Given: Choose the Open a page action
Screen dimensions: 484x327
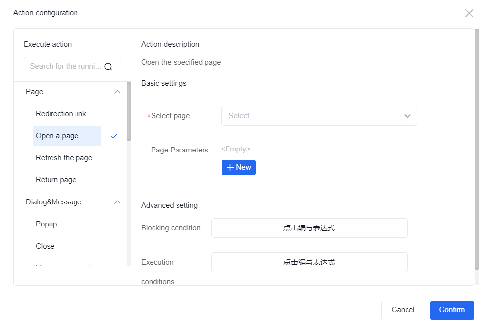Looking at the screenshot, I should click(x=67, y=136).
